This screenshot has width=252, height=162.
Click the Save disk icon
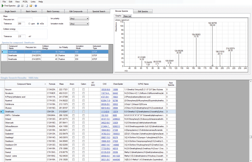22,6
